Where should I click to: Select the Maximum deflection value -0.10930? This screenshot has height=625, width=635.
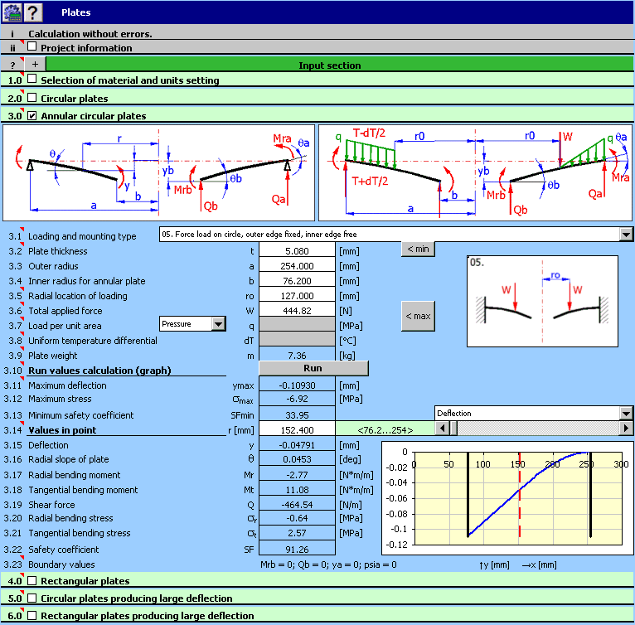click(x=297, y=385)
